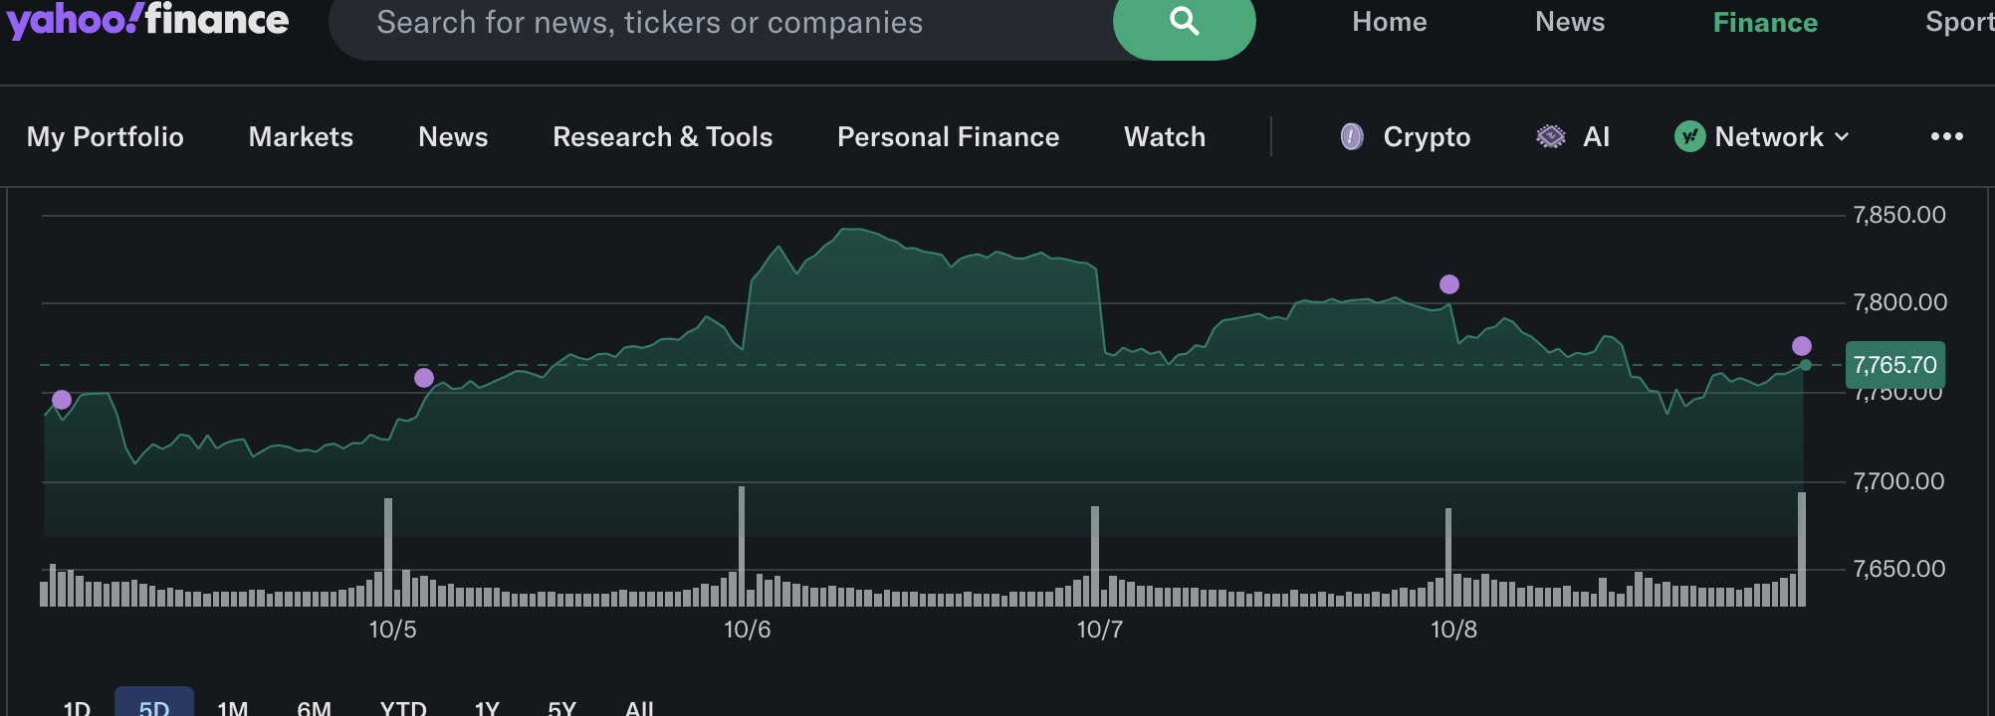Expand the Network dropdown chevron
This screenshot has width=1995, height=716.
click(x=1842, y=137)
